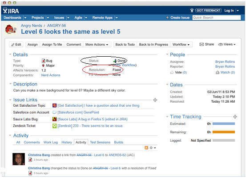
Task: Switch to the Builds tab
Action: point(119,142)
